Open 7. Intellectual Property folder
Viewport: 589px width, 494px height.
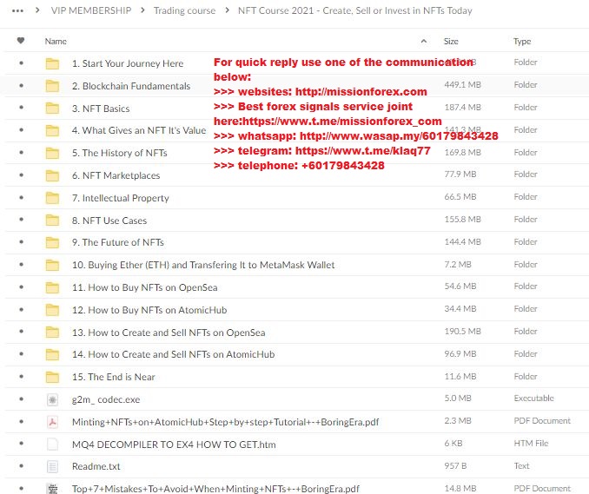click(x=120, y=198)
